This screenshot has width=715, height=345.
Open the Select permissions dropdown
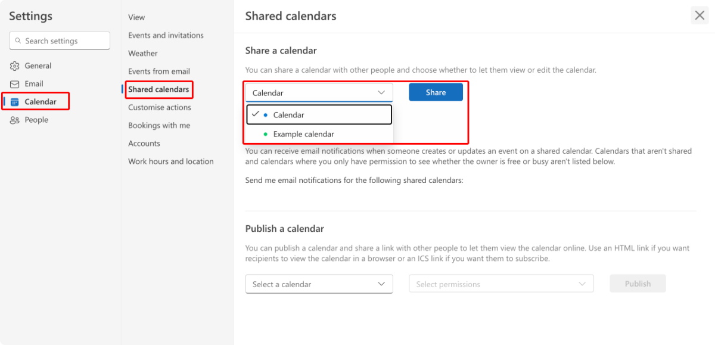tap(500, 284)
